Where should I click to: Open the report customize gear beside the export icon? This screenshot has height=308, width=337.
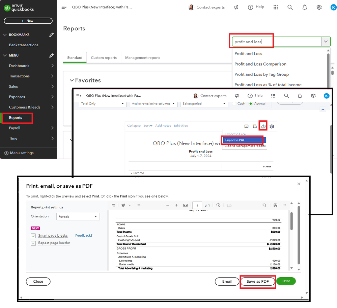(272, 126)
